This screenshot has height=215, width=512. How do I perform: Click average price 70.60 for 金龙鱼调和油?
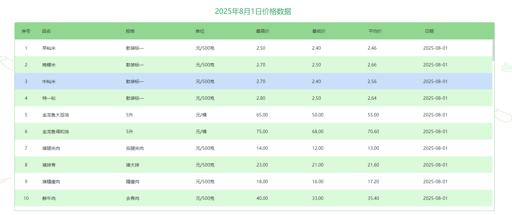[373, 132]
